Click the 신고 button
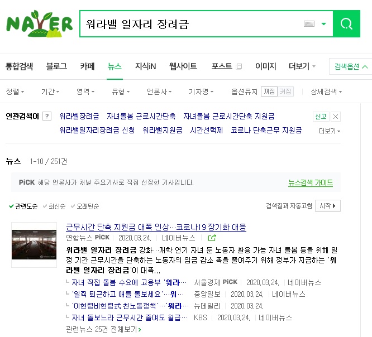This screenshot has height=337, width=372. click(x=321, y=117)
